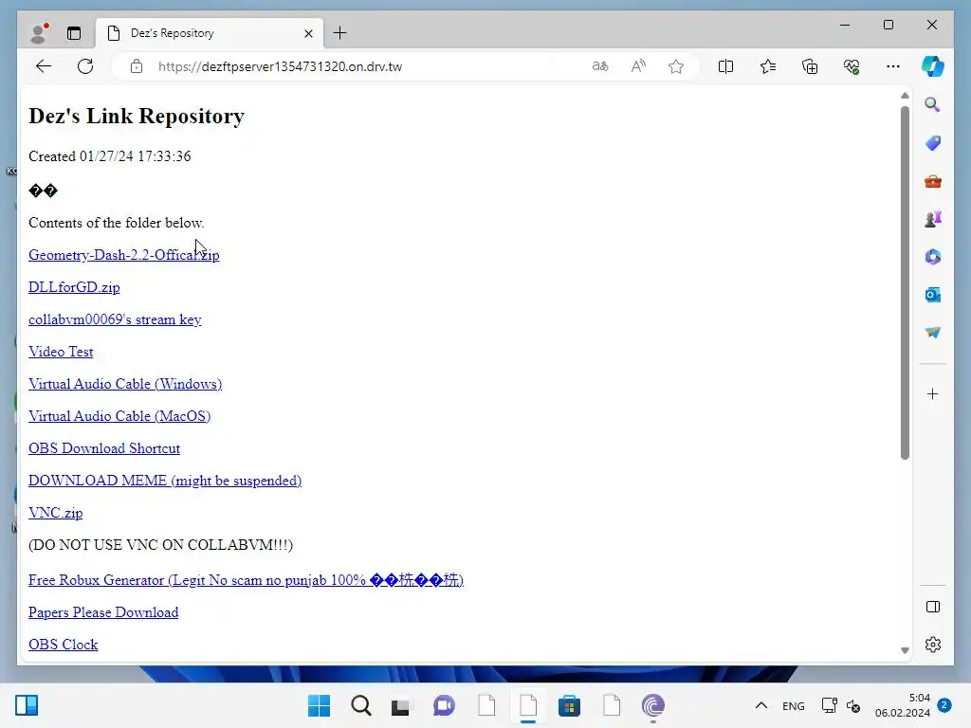
Task: Open the Video Test link
Action: (61, 352)
